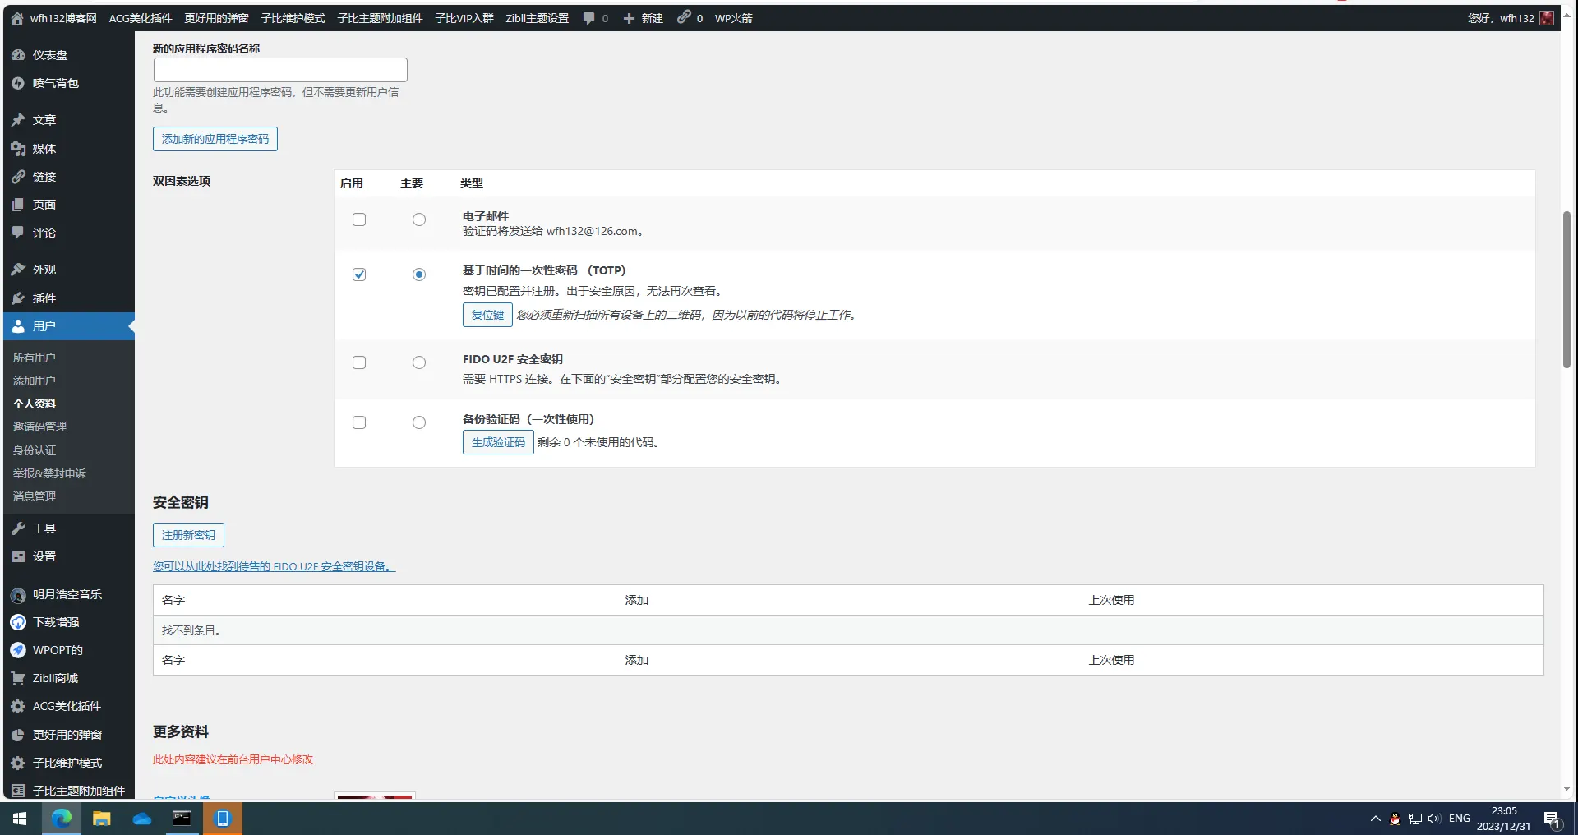Open the 仪表盘 dashboard icon in sidebar
Image resolution: width=1578 pixels, height=835 pixels.
[18, 55]
